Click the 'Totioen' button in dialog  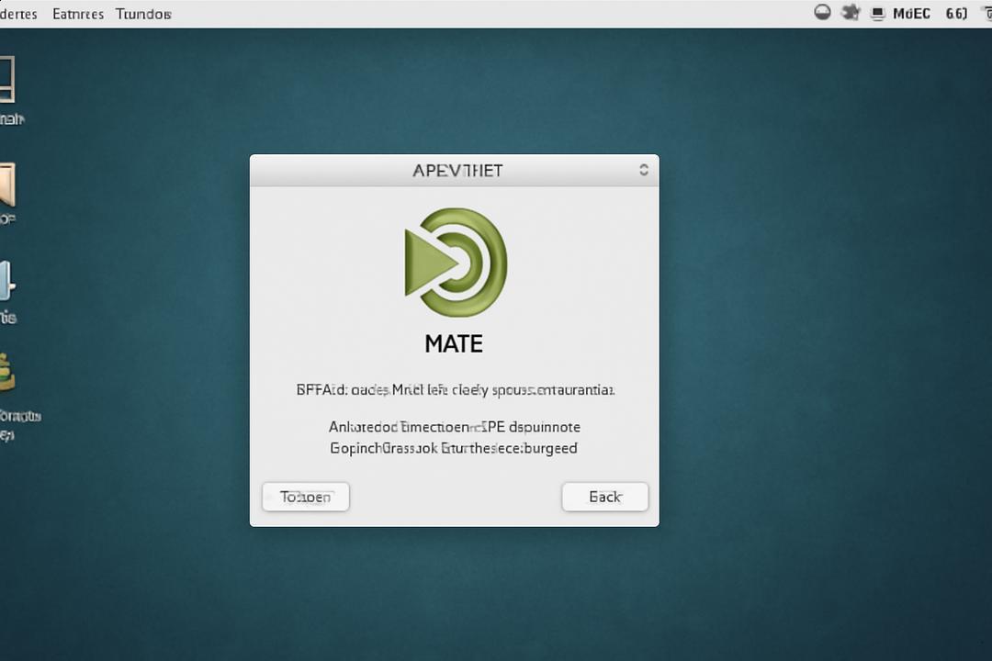coord(306,498)
